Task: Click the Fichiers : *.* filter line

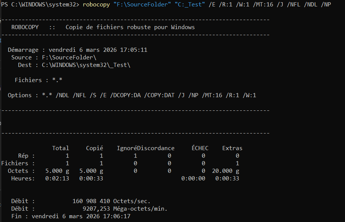Action: click(39, 80)
